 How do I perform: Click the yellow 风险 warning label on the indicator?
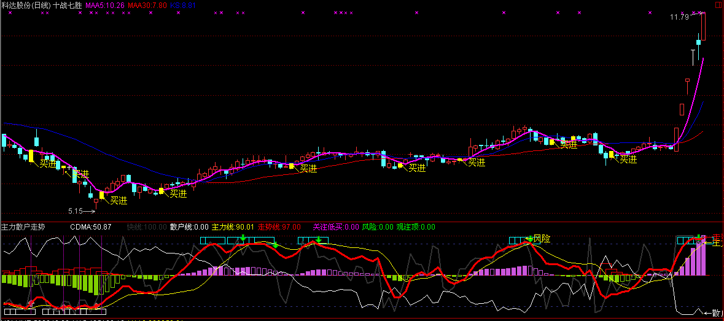pos(542,238)
